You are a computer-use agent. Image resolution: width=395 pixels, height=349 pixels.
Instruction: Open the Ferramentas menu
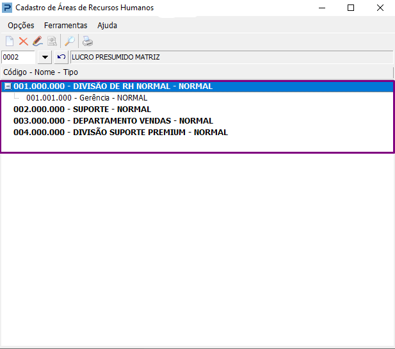65,26
